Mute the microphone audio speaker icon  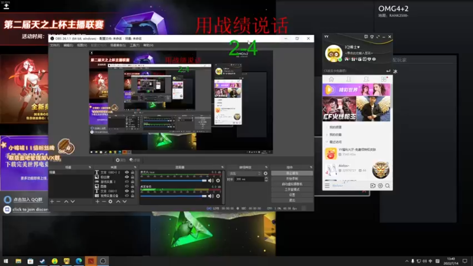[x=211, y=180]
